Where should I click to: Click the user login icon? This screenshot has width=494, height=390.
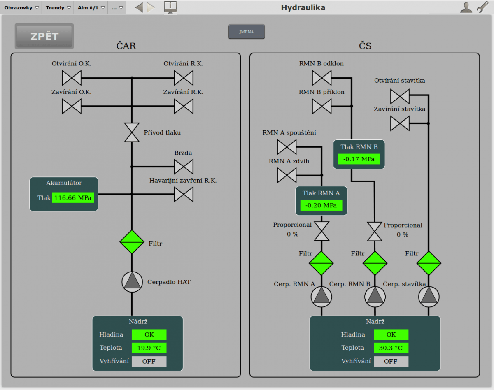[466, 7]
